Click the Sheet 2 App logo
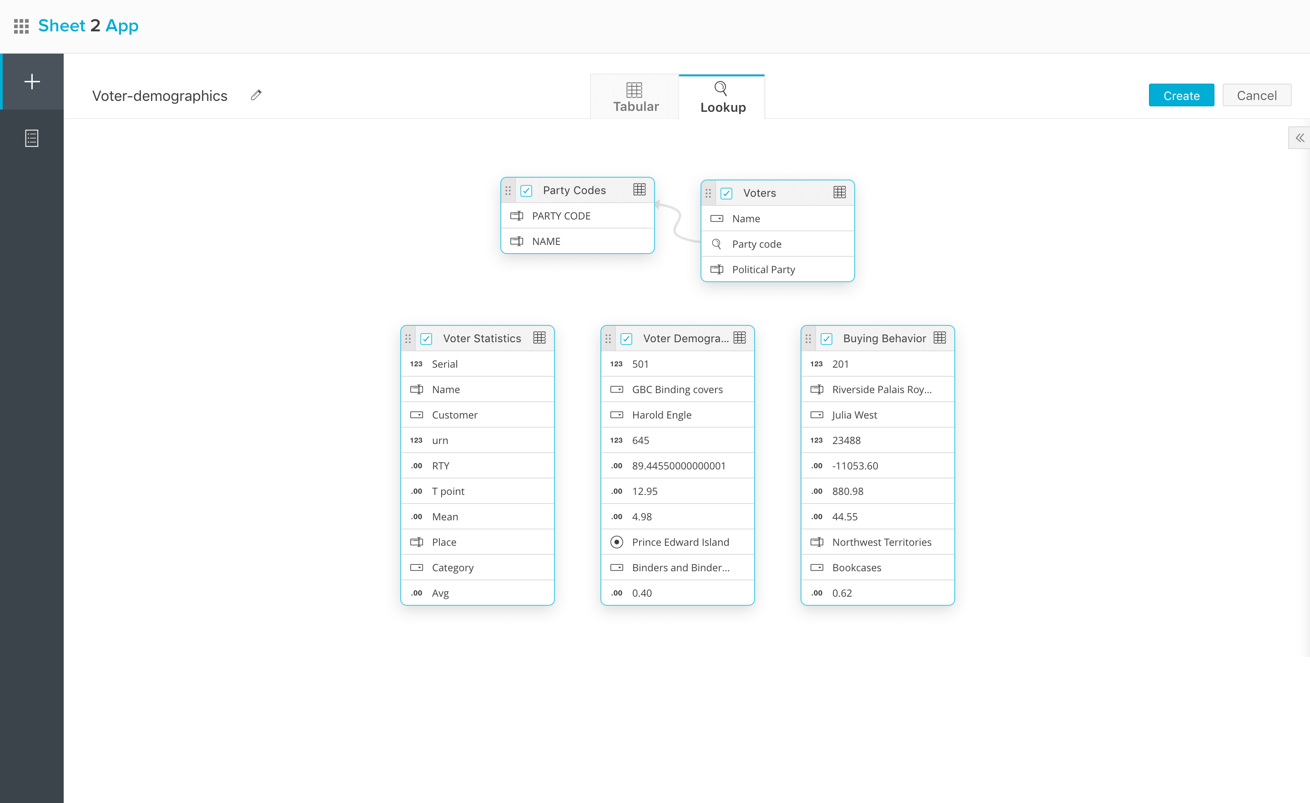The width and height of the screenshot is (1310, 803). click(x=88, y=25)
